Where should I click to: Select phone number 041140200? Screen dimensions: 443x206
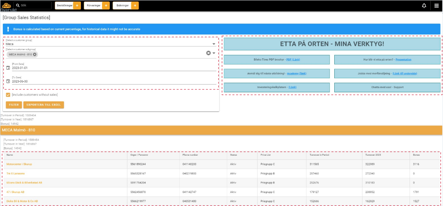click(x=189, y=164)
